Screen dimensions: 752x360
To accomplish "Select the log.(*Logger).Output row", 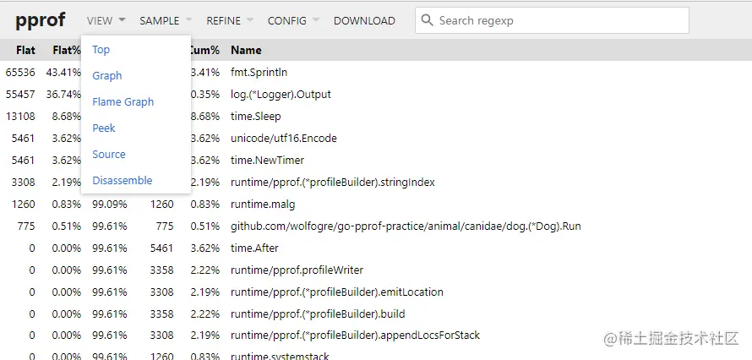I will [281, 95].
